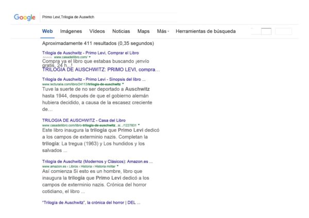
Task: Click snippet starting Este libro inaugura la trilogía
Action: coord(101,140)
